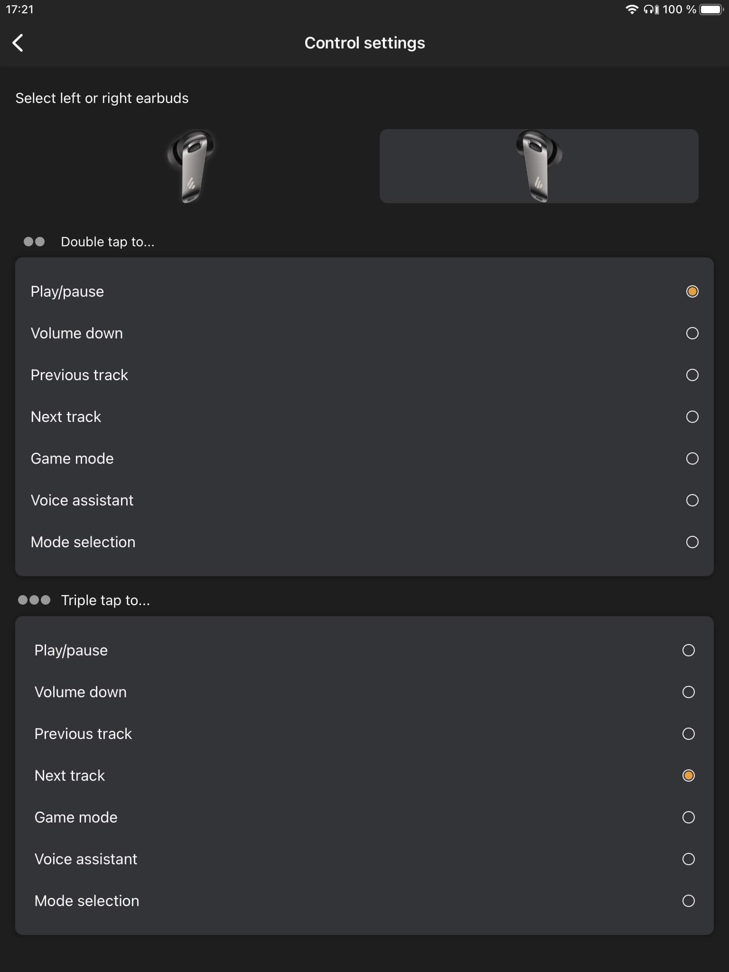
Task: Select Play/pause radio under Triple tap
Action: pyautogui.click(x=688, y=650)
